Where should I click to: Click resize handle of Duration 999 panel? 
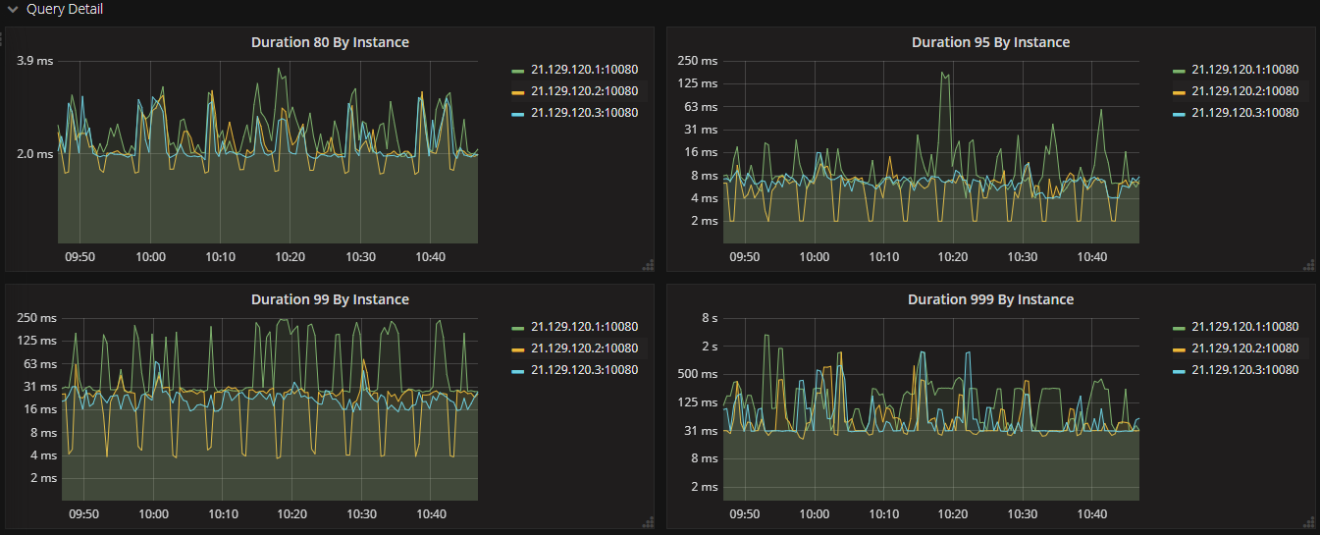coord(1308,522)
